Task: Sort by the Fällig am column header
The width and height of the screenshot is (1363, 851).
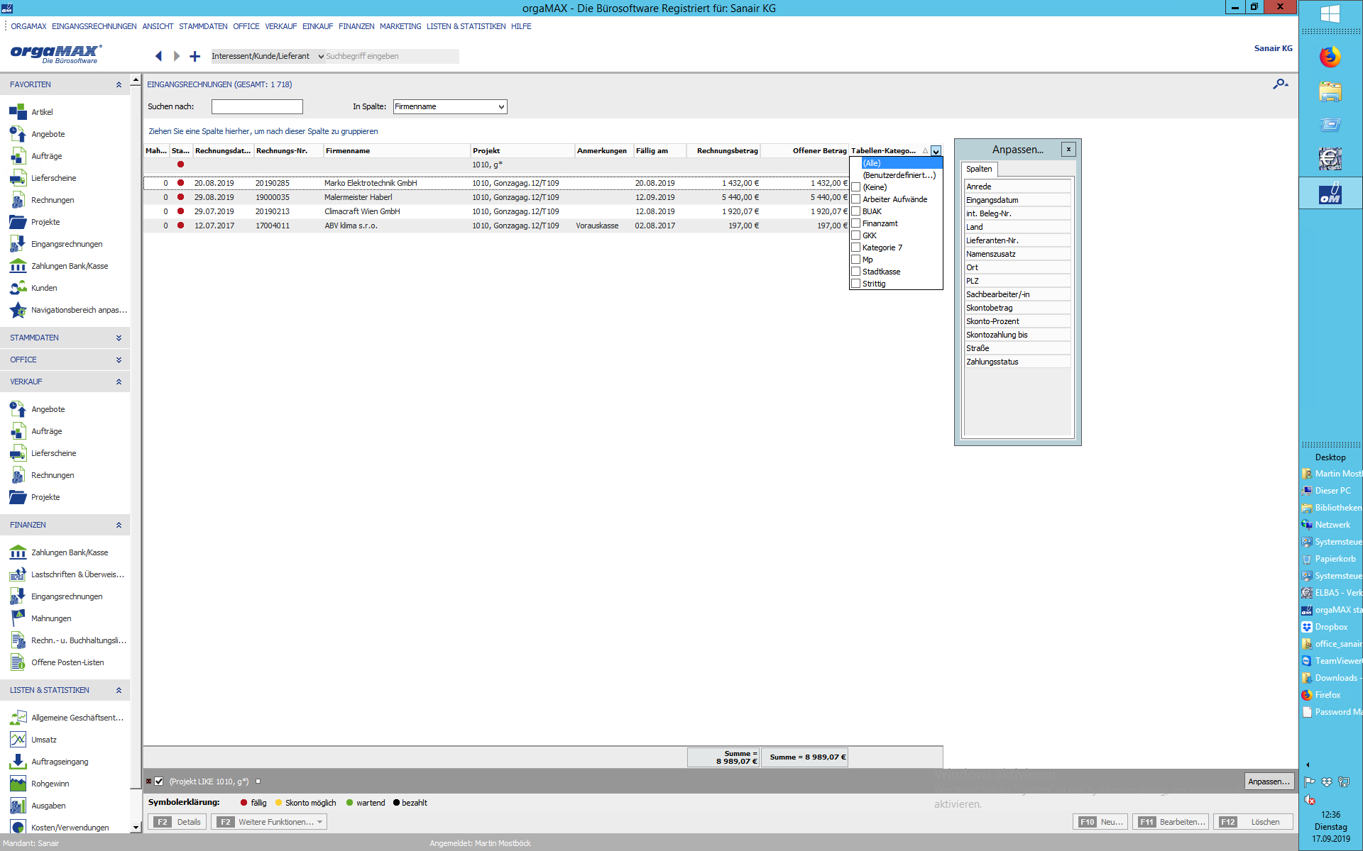Action: point(660,150)
